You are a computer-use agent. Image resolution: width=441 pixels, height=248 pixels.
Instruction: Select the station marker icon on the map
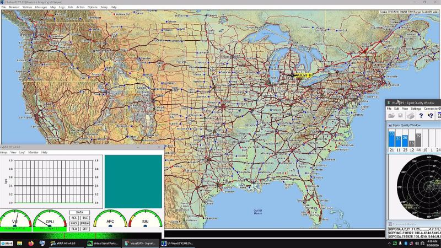pos(292,76)
